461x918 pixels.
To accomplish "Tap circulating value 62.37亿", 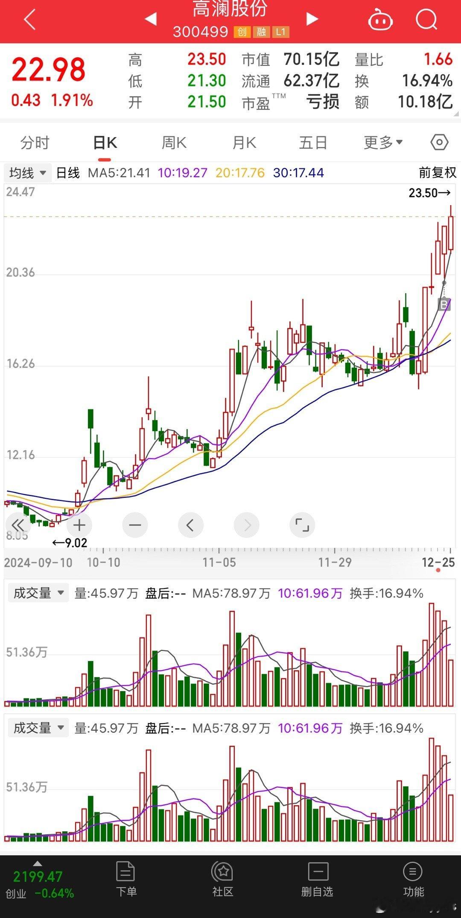I will [x=312, y=81].
